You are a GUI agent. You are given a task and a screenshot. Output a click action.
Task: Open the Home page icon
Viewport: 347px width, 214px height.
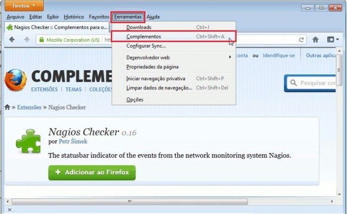pos(316,40)
